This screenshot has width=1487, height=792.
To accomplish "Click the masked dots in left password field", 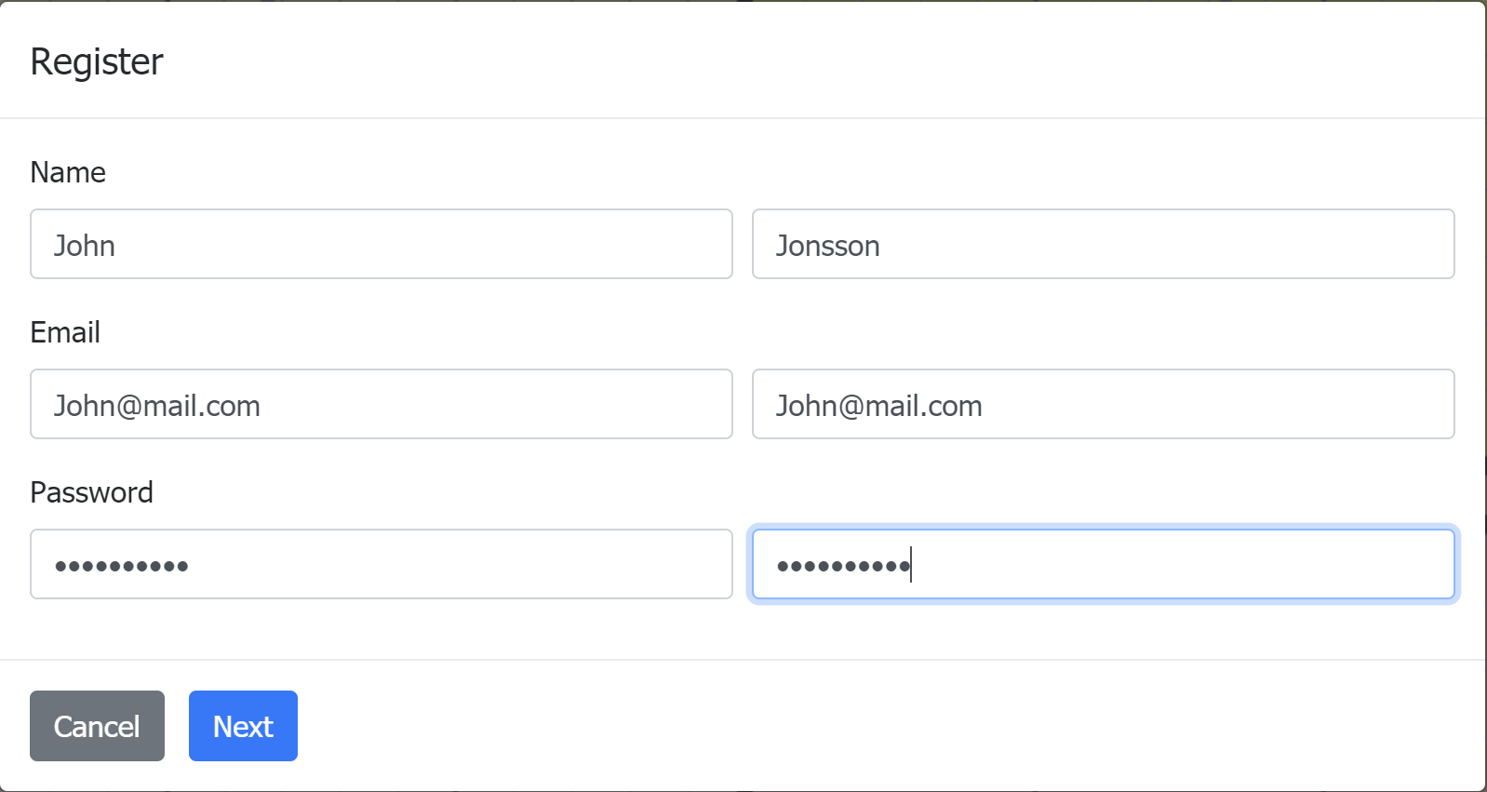I will (122, 566).
